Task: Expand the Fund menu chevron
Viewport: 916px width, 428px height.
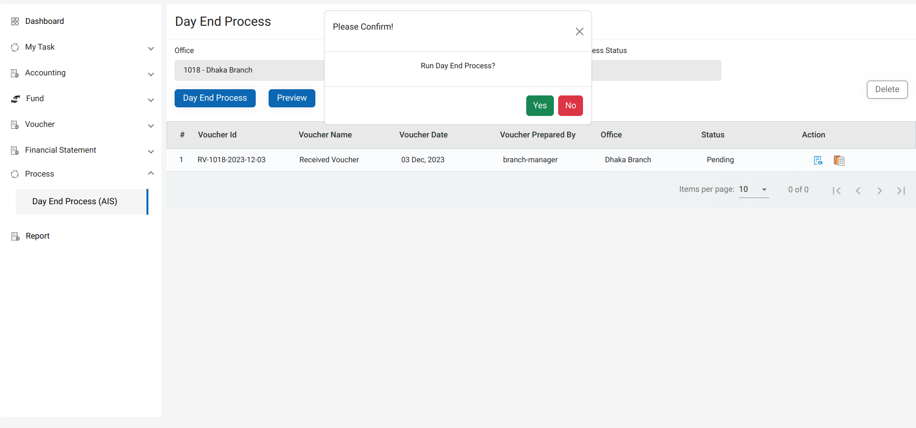Action: [151, 100]
